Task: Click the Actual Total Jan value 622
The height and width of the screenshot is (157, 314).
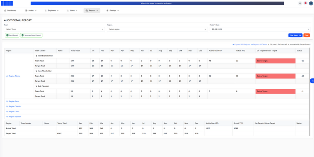Action: point(81,128)
